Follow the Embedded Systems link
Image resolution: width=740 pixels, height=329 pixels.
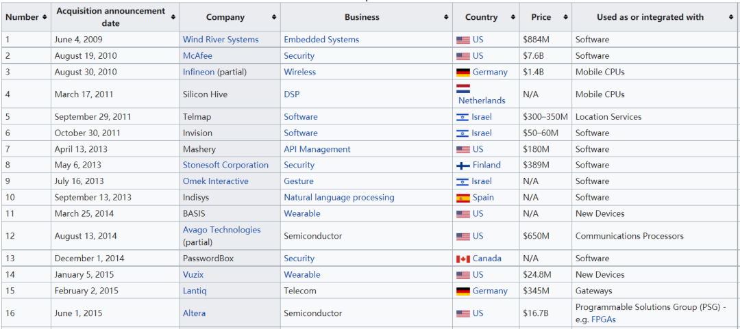(321, 40)
